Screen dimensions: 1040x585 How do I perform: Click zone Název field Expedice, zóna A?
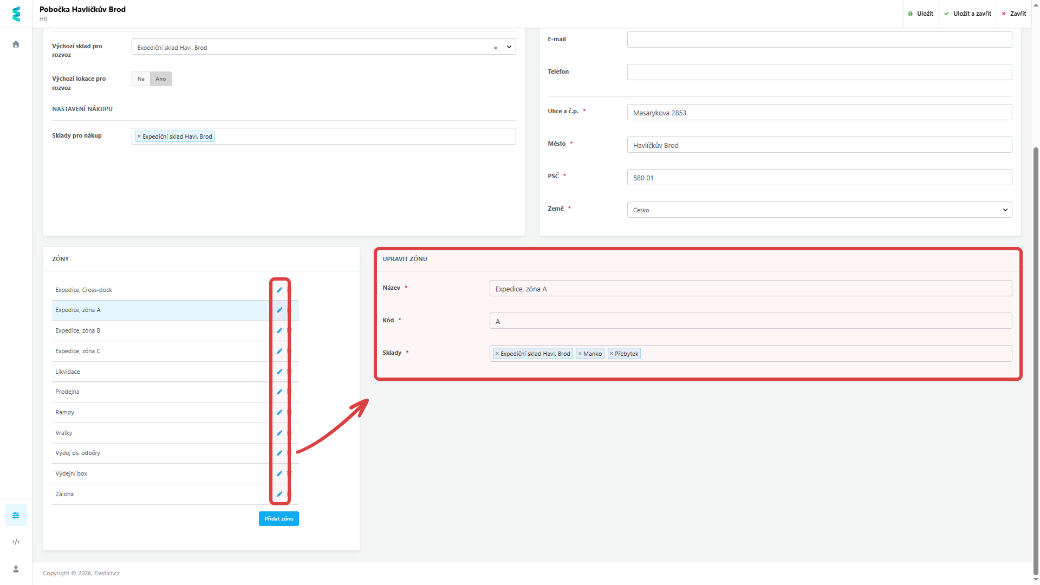click(751, 288)
